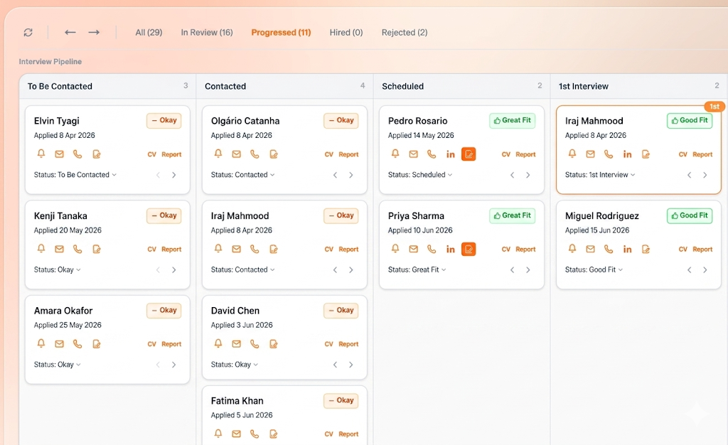Image resolution: width=728 pixels, height=445 pixels.
Task: Click the highlighted notes icon on Priya Sharma's card
Action: pos(469,250)
